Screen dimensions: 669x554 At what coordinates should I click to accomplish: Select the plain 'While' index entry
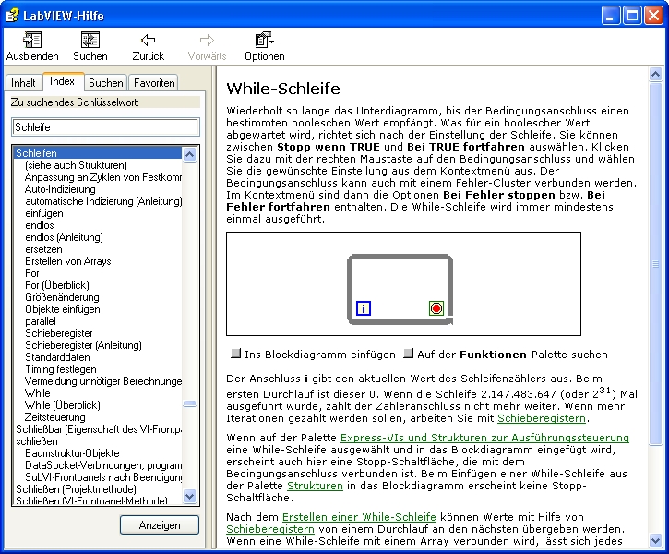coord(38,393)
